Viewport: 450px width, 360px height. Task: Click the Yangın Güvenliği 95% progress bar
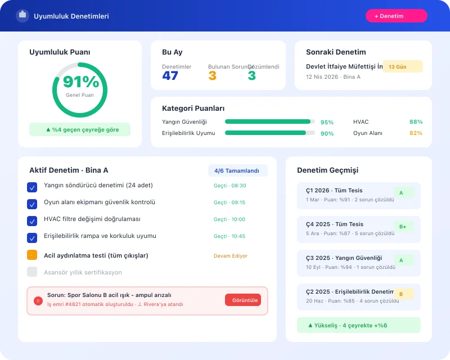coord(268,121)
